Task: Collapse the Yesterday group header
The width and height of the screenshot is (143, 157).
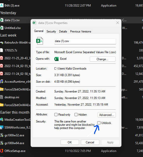Action: point(8,13)
